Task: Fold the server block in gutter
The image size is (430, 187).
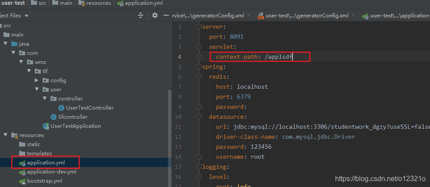Action: click(x=199, y=27)
